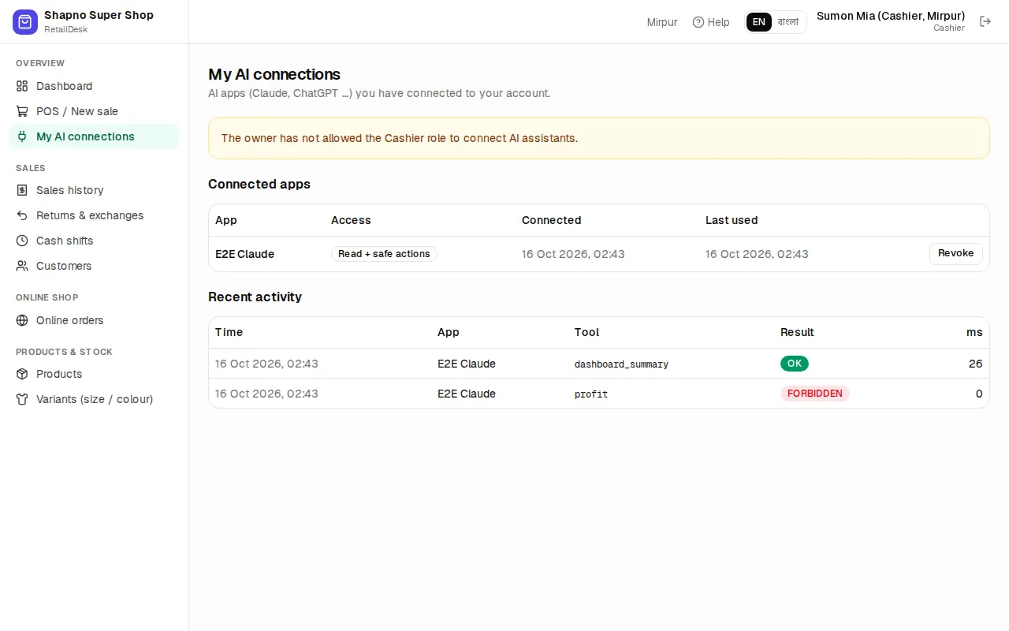Click Sumon Mia user profile name
This screenshot has height=631, width=1009.
pos(891,16)
